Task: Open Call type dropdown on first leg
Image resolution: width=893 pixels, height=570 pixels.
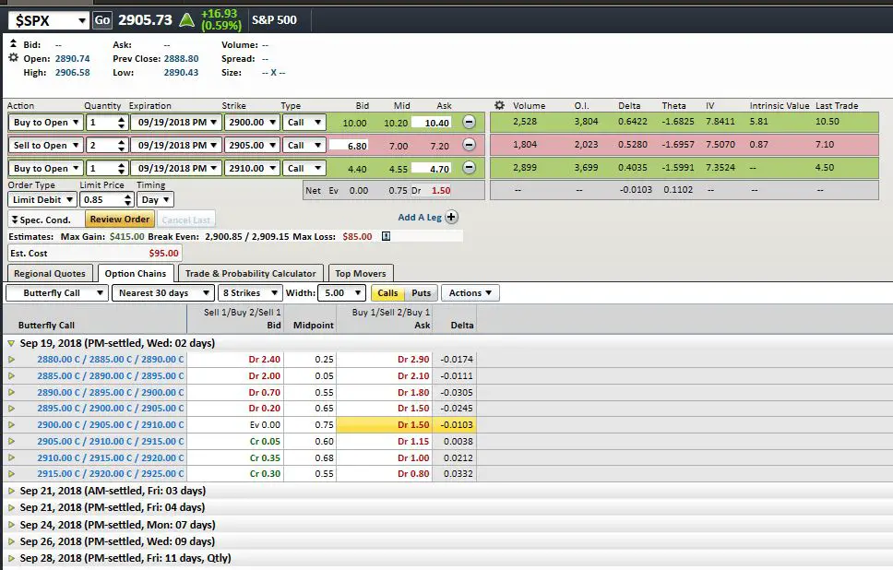Action: [x=304, y=123]
